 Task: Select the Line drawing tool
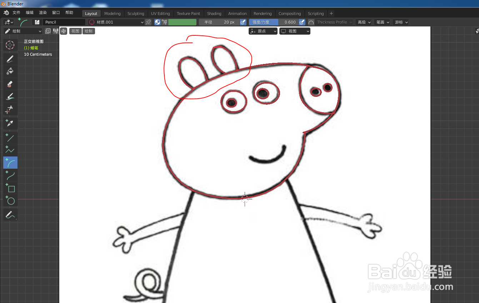coord(10,136)
